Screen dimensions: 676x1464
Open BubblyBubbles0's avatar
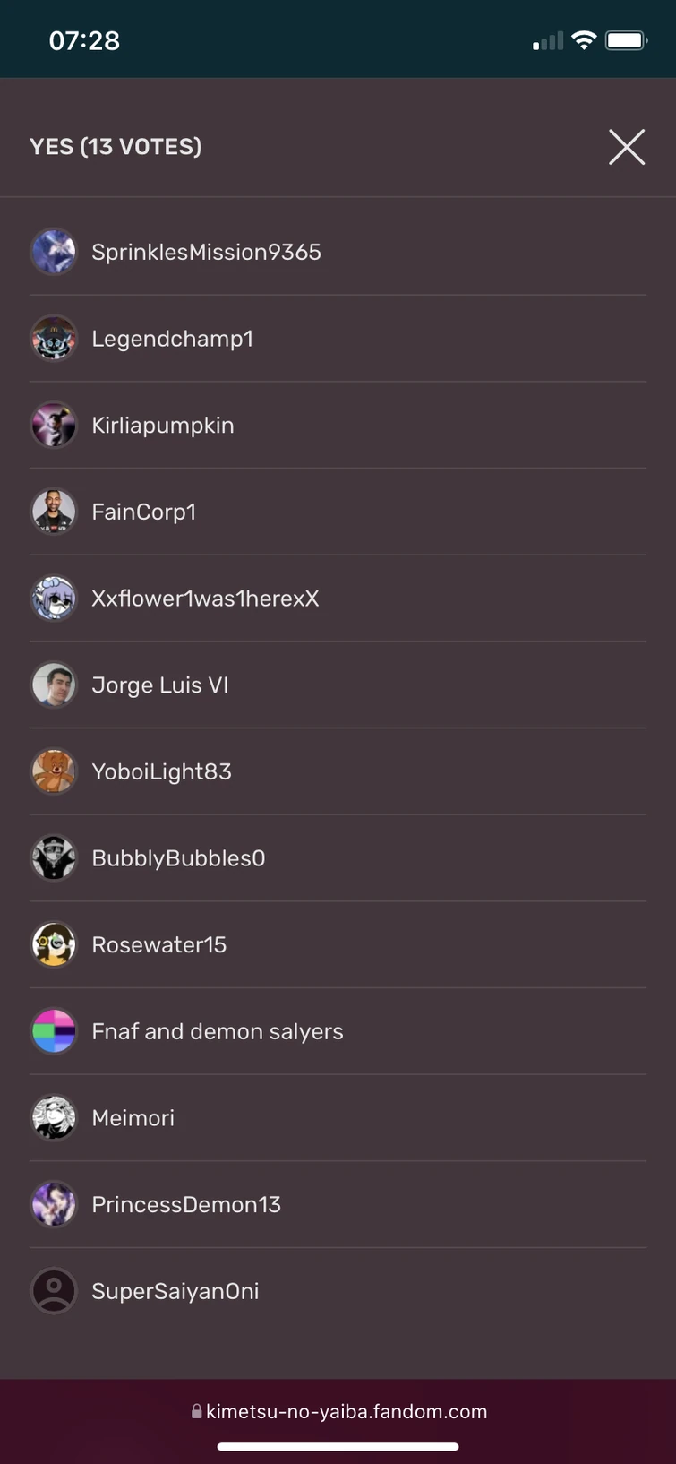[x=54, y=858]
